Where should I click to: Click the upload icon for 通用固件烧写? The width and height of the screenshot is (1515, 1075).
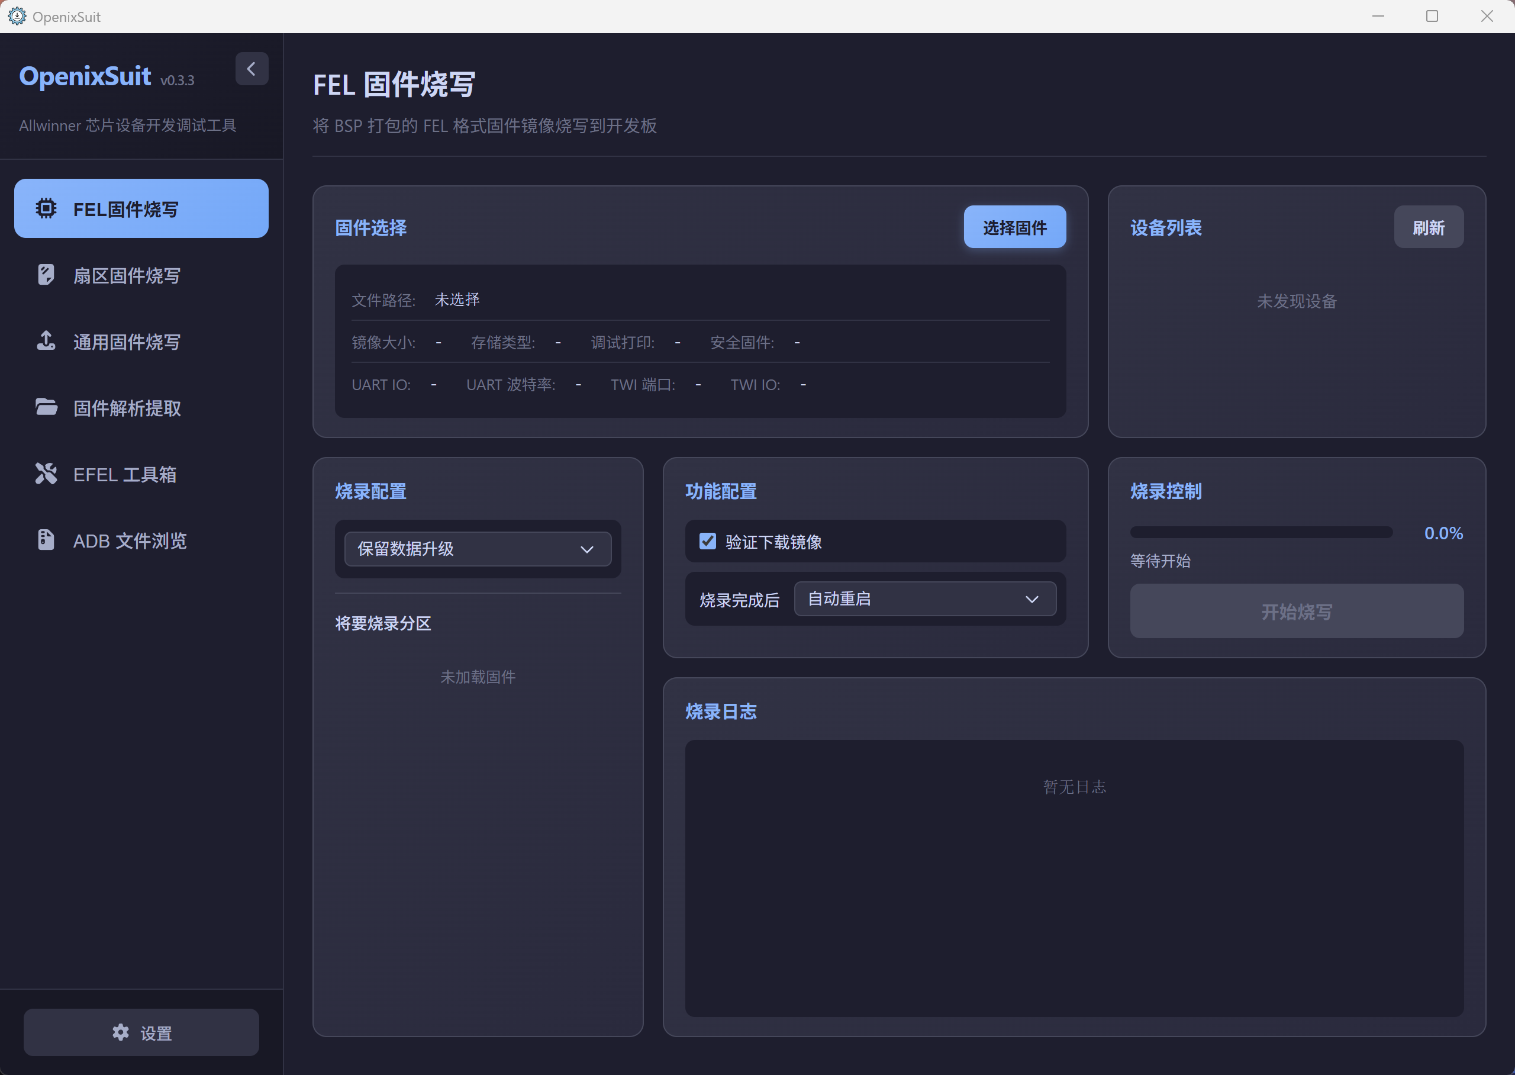click(46, 341)
